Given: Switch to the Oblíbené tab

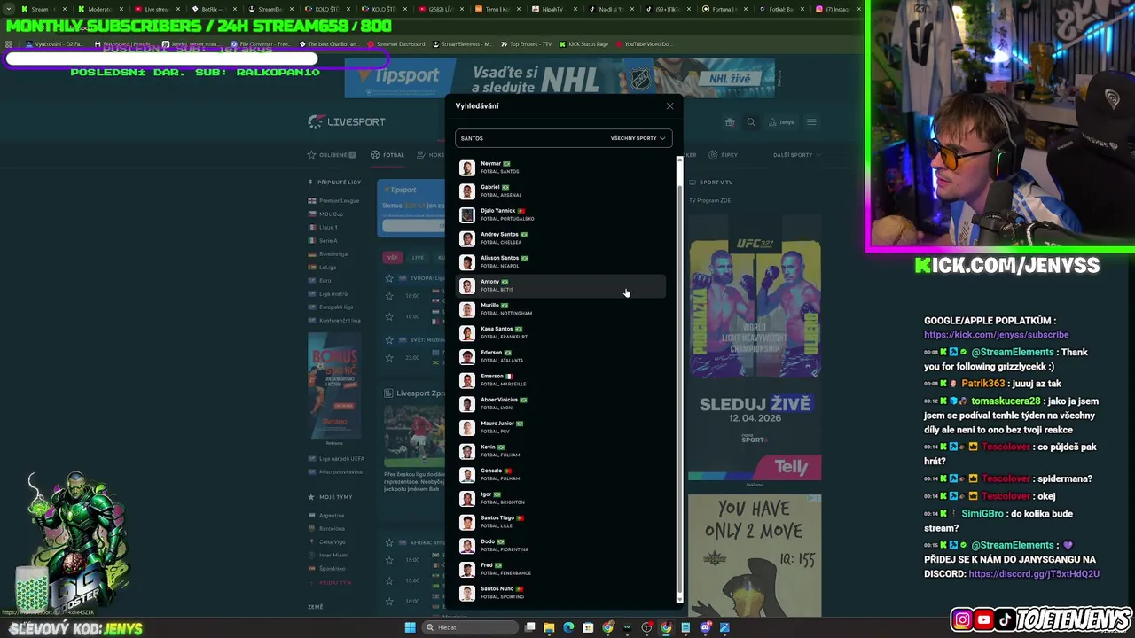Looking at the screenshot, I should (x=332, y=155).
